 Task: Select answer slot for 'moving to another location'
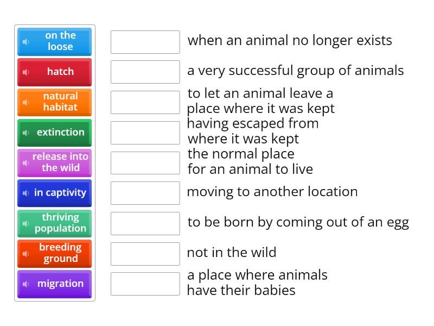[145, 193]
